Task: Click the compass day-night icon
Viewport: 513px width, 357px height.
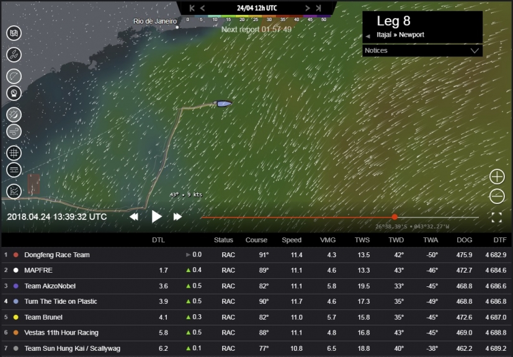Action: [14, 114]
